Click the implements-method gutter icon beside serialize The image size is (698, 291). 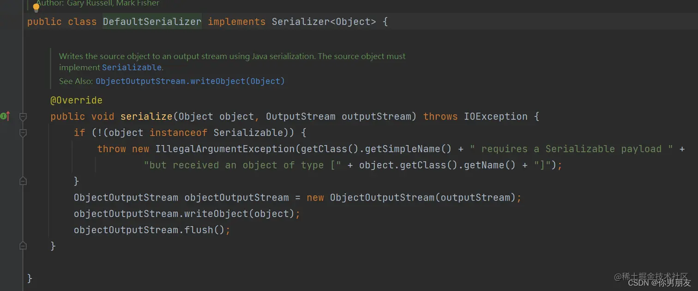click(5, 116)
